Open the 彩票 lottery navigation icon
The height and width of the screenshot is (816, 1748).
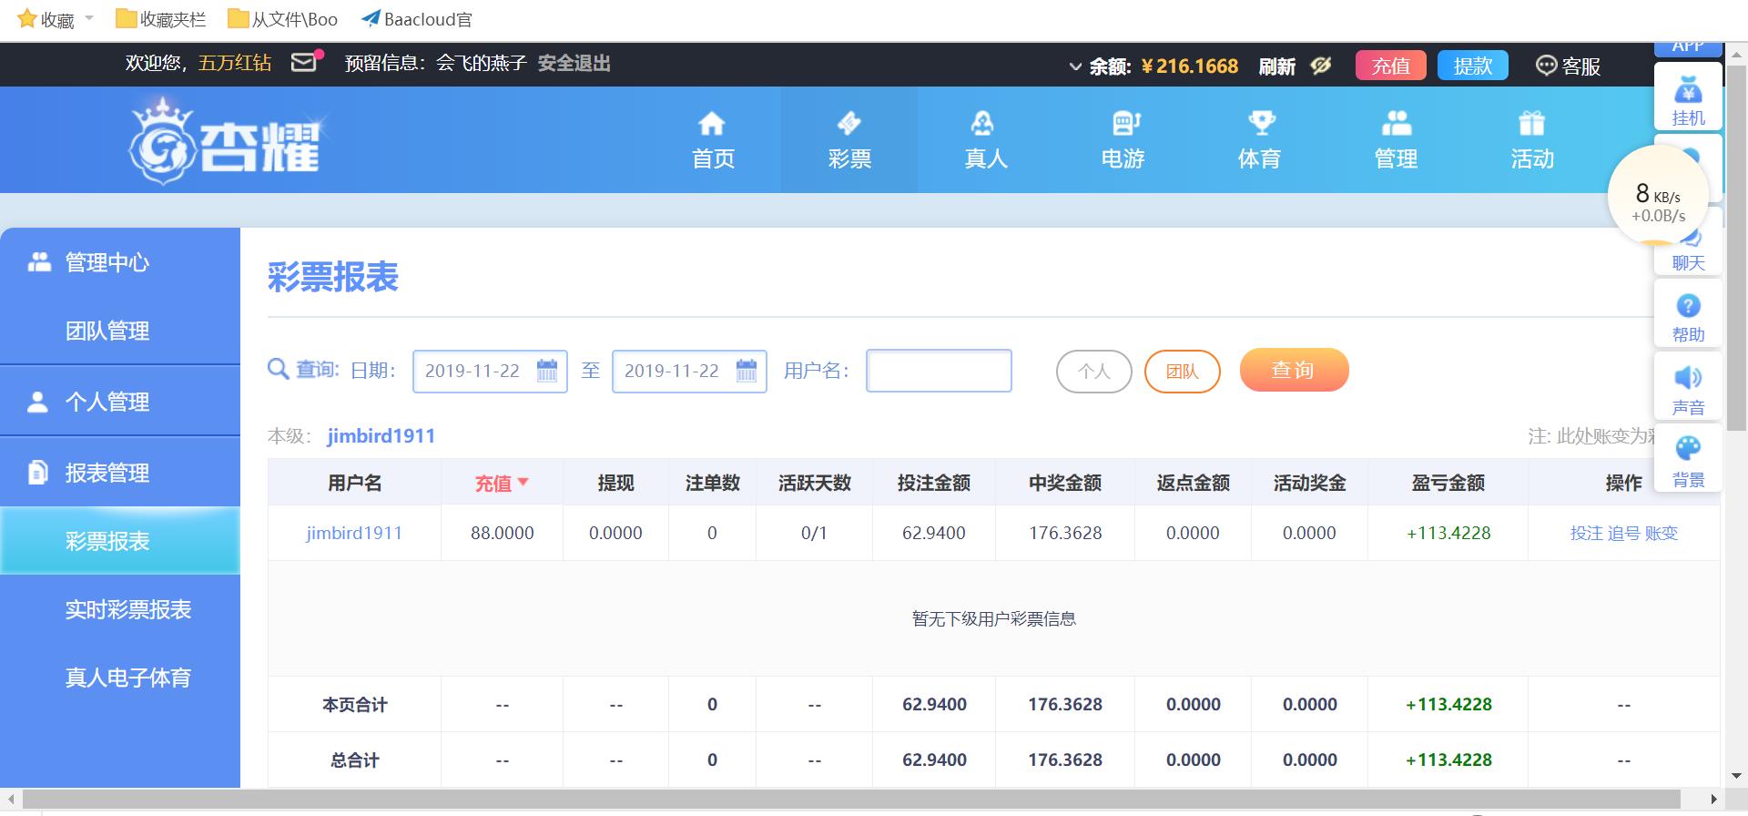point(849,124)
